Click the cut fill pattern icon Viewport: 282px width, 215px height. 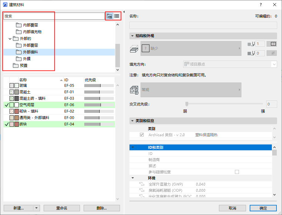click(134, 48)
